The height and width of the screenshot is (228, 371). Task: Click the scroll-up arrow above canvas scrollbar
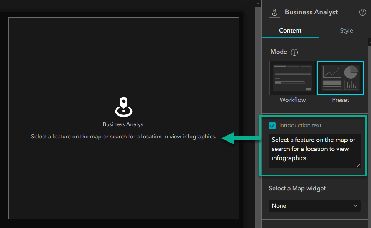(257, 3)
